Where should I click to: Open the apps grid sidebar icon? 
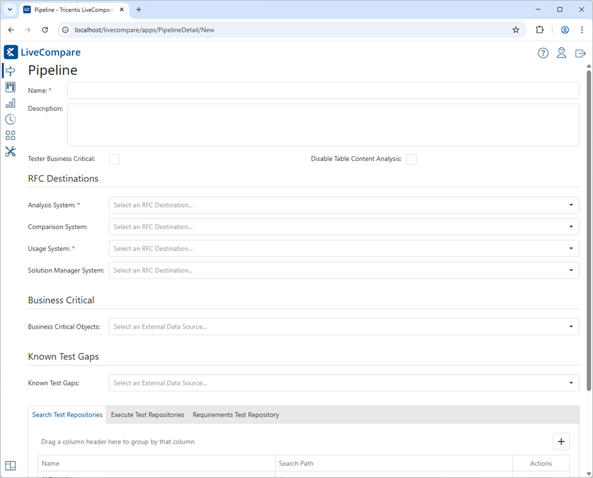[x=11, y=136]
